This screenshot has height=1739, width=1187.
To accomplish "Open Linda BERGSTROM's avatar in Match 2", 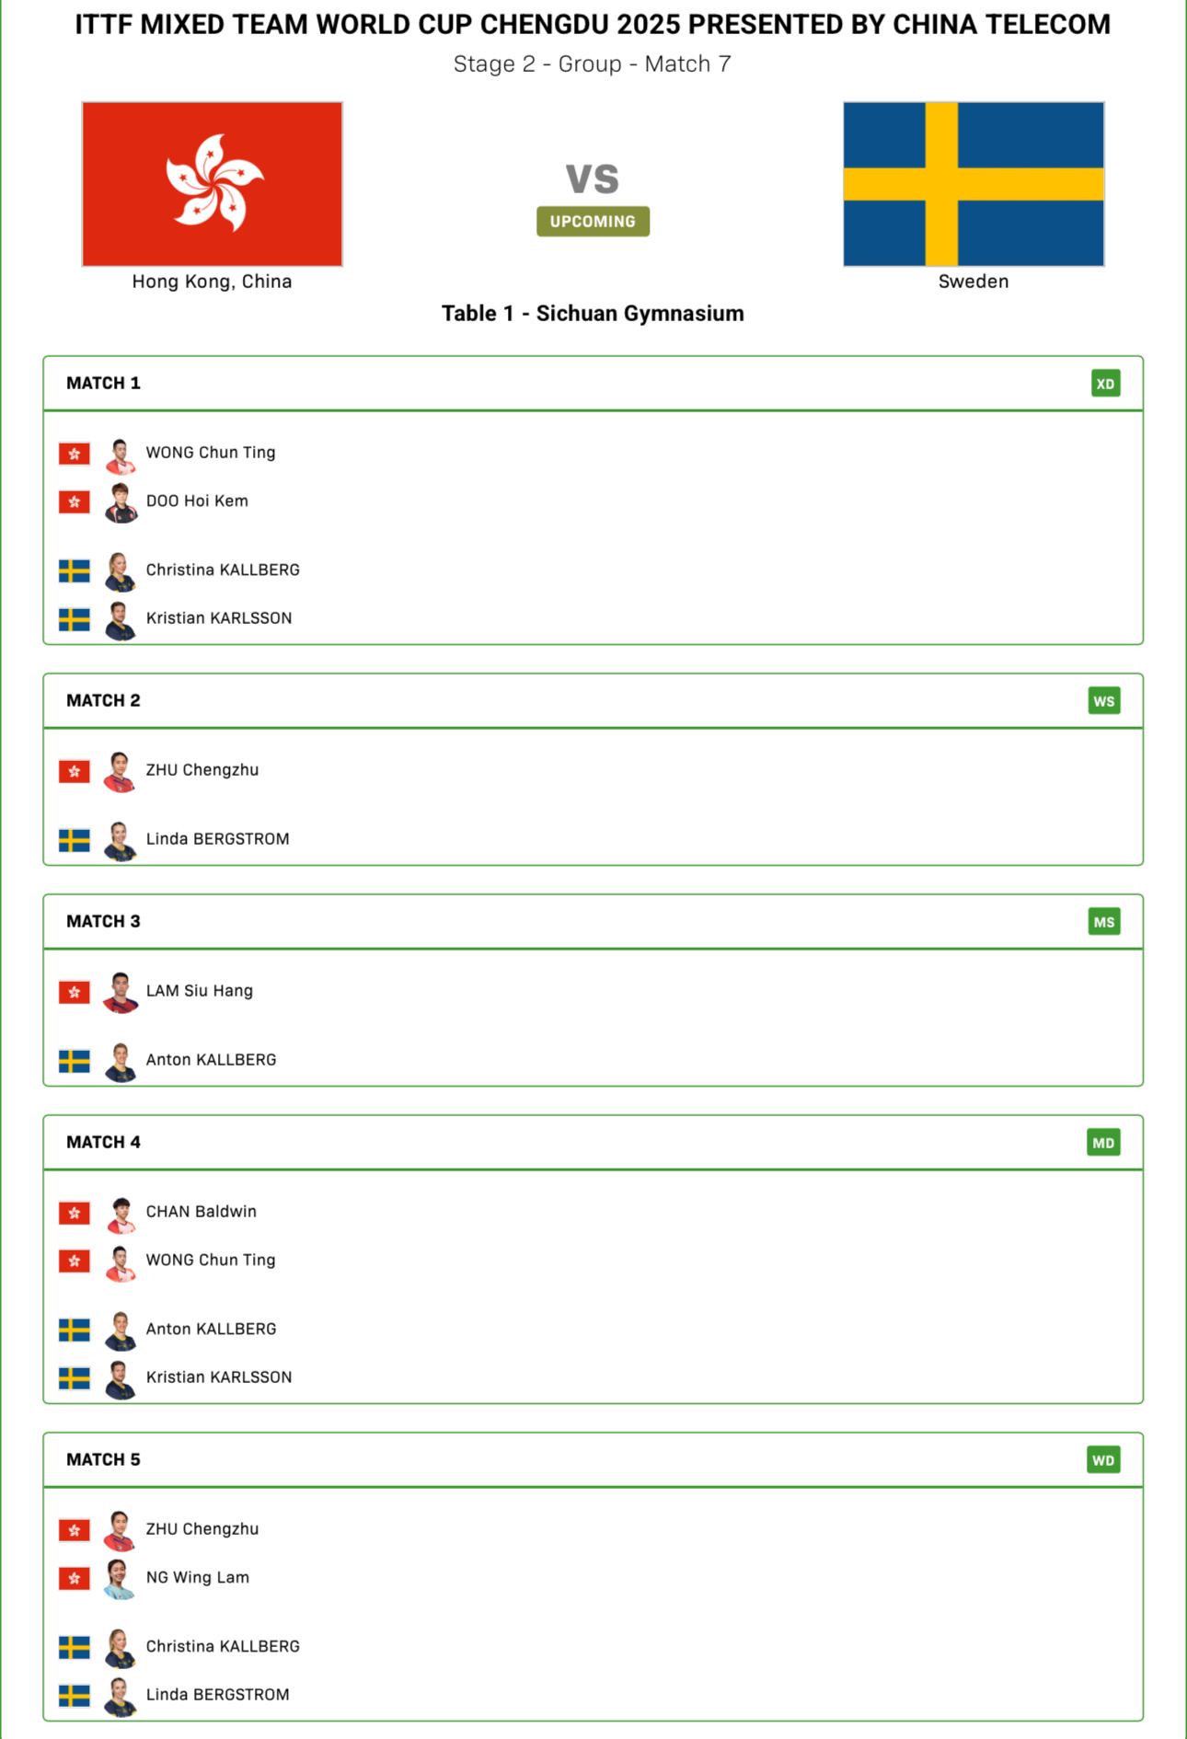I will pyautogui.click(x=121, y=840).
